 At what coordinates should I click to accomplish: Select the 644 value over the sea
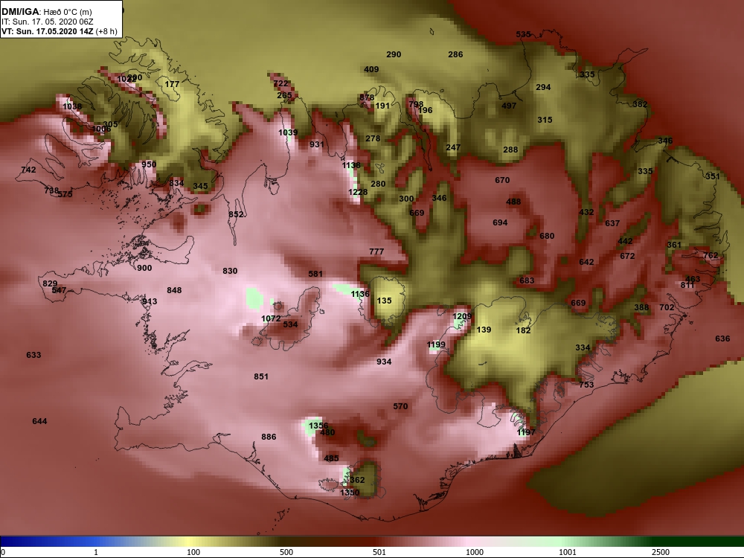40,421
